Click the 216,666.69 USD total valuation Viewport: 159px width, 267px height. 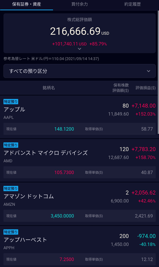[x=79, y=31]
